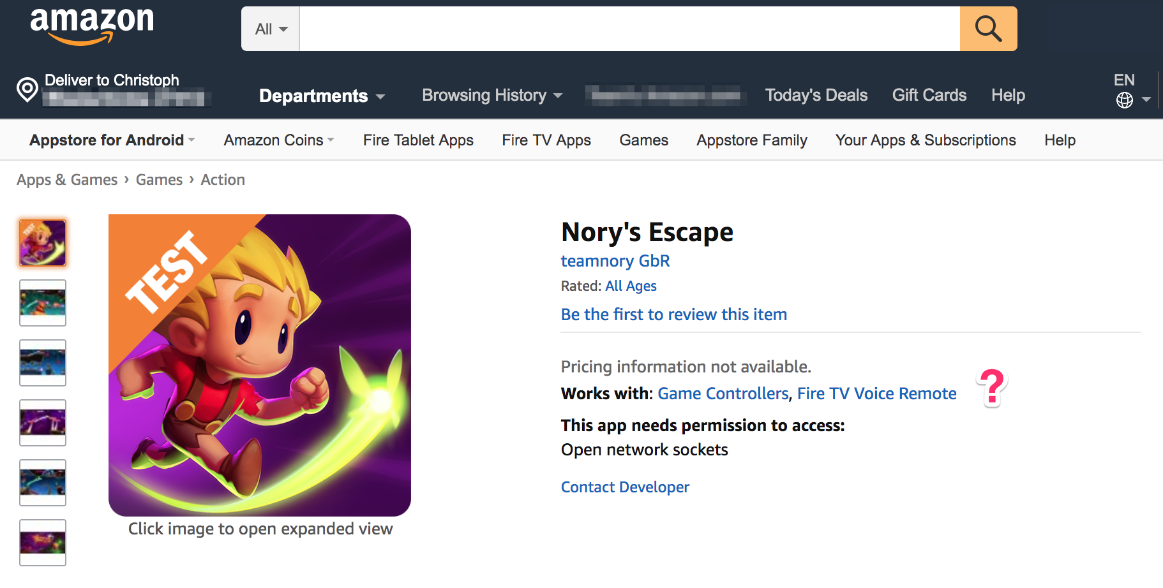Viewport: 1163px width, 588px height.
Task: Select Action in the breadcrumb trail
Action: click(x=223, y=179)
